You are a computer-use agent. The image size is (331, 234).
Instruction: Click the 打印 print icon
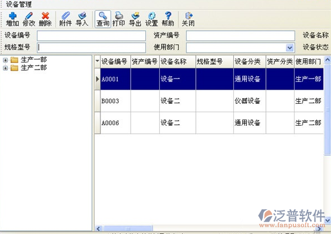coord(119,16)
